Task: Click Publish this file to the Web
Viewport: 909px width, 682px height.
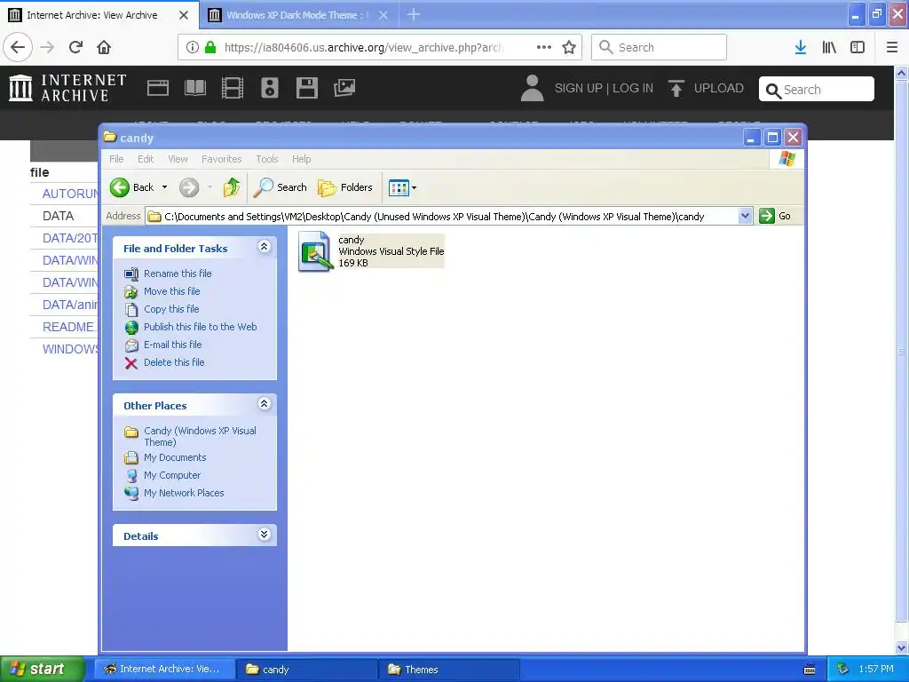Action: 200,327
